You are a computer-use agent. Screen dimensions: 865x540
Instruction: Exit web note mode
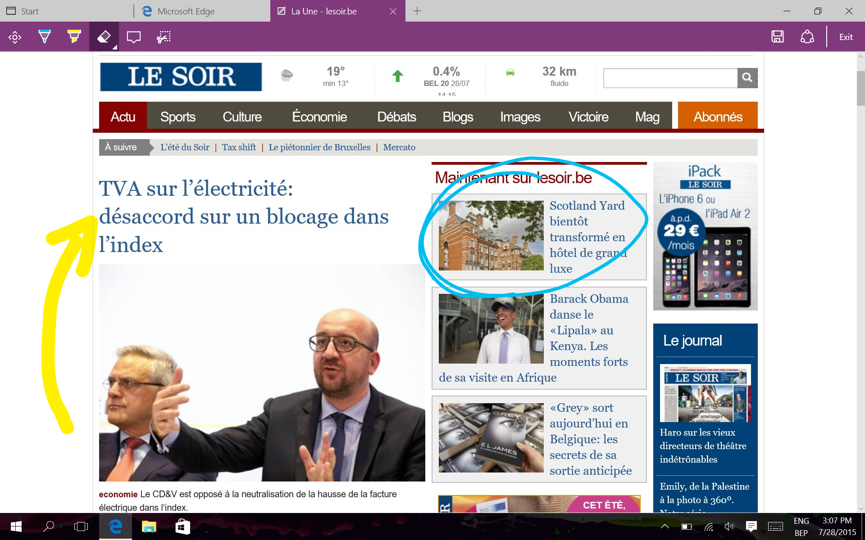coord(846,37)
